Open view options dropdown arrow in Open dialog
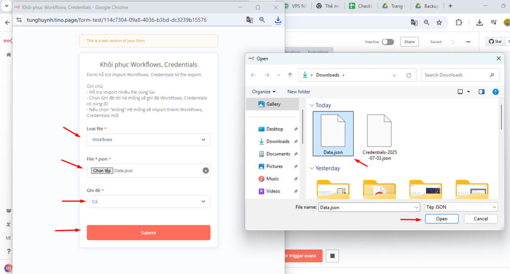Viewport: 510px width, 274px height. [x=469, y=92]
